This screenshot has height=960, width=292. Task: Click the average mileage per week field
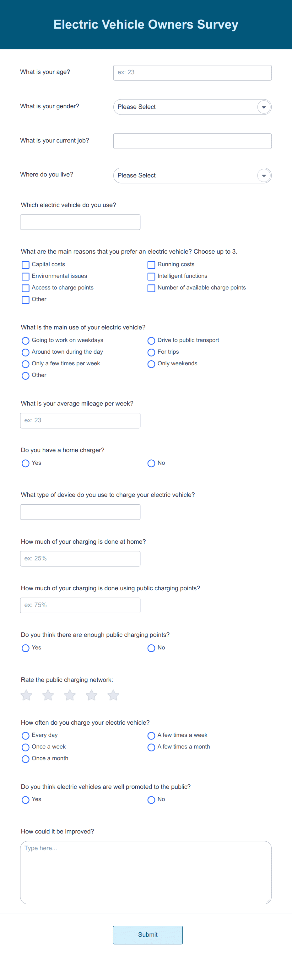[80, 420]
